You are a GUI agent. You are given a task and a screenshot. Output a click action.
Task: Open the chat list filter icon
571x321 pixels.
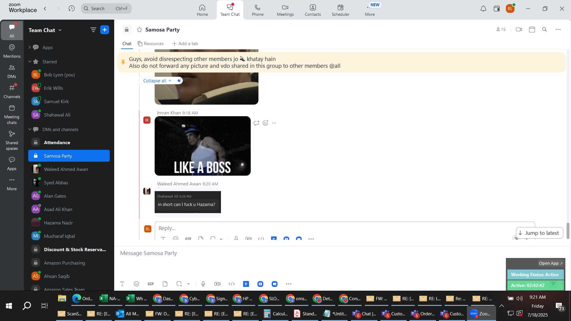[x=93, y=30]
